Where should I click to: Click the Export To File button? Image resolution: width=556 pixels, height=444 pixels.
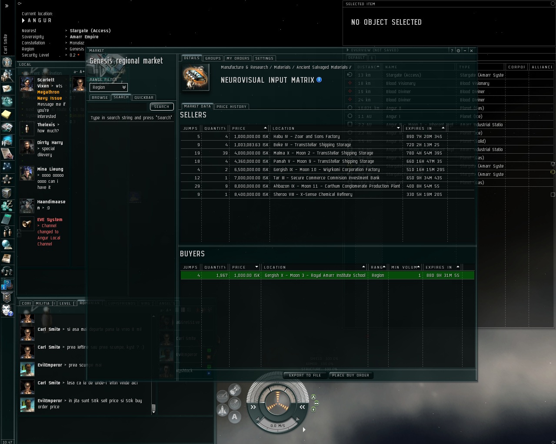point(305,375)
